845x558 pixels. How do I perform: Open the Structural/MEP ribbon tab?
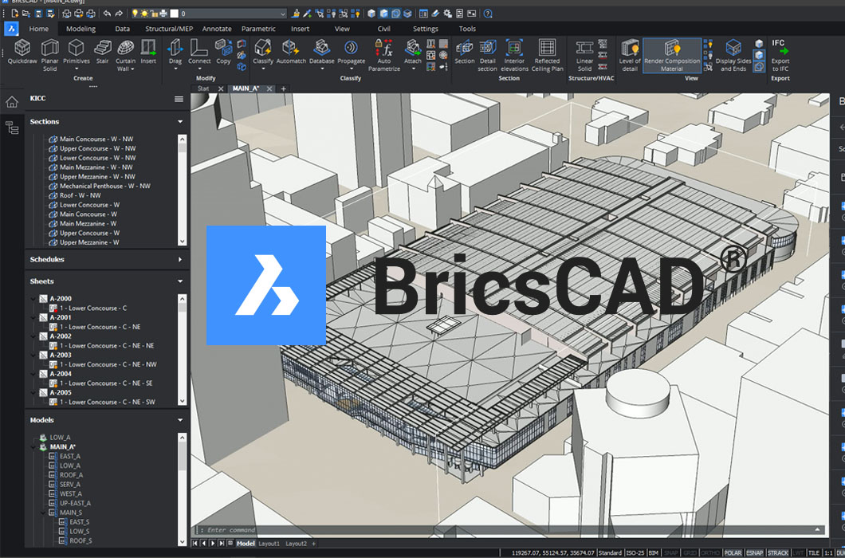[x=169, y=29]
